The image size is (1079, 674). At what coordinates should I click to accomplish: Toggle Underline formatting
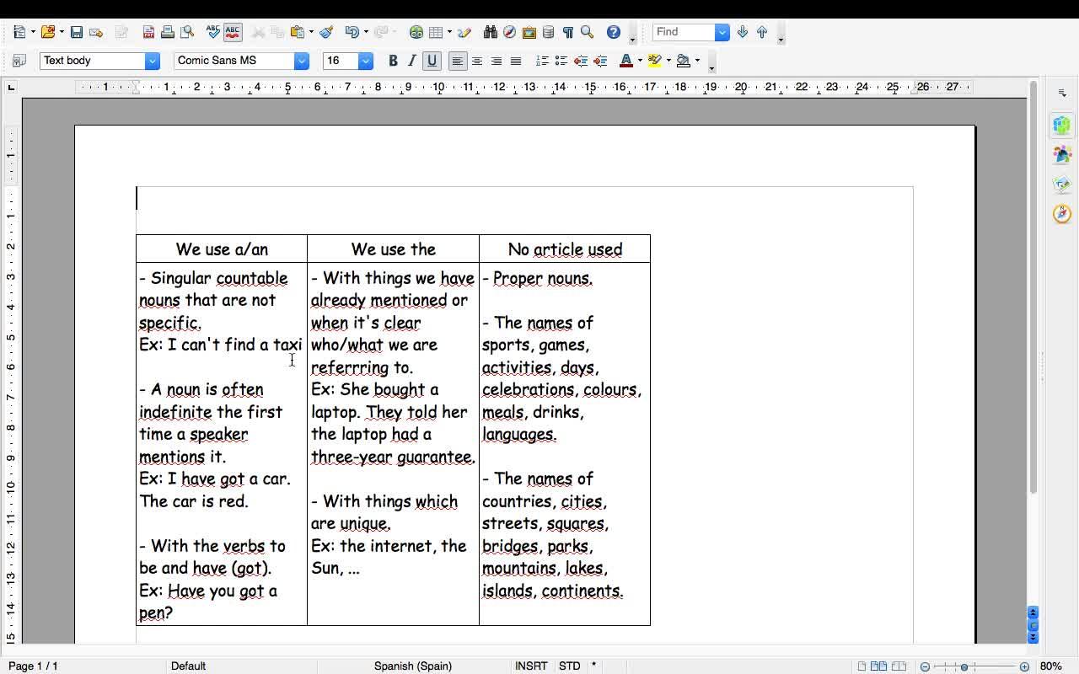432,61
